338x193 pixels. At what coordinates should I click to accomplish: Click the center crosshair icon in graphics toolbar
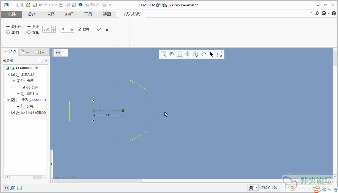point(188,54)
